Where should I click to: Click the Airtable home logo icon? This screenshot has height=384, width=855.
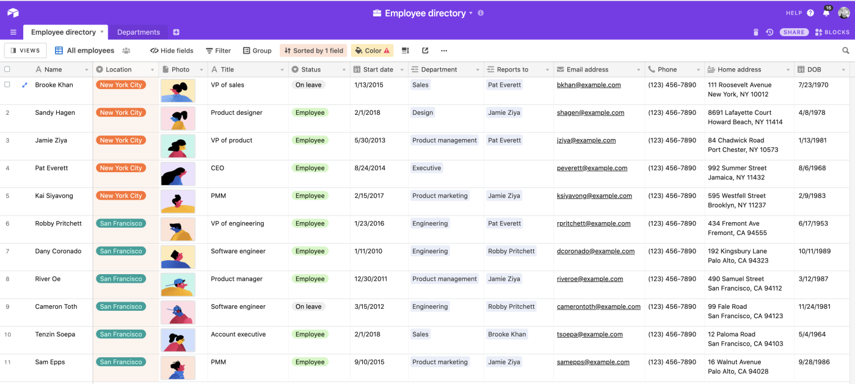[x=13, y=13]
